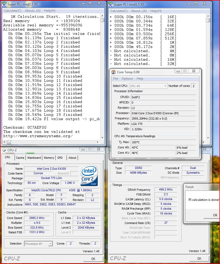Click scroll up arrow in left Super PI window
Image resolution: width=220 pixels, height=264 pixels.
click(102, 16)
